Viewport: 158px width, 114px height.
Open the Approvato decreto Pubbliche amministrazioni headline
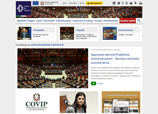[115, 59]
